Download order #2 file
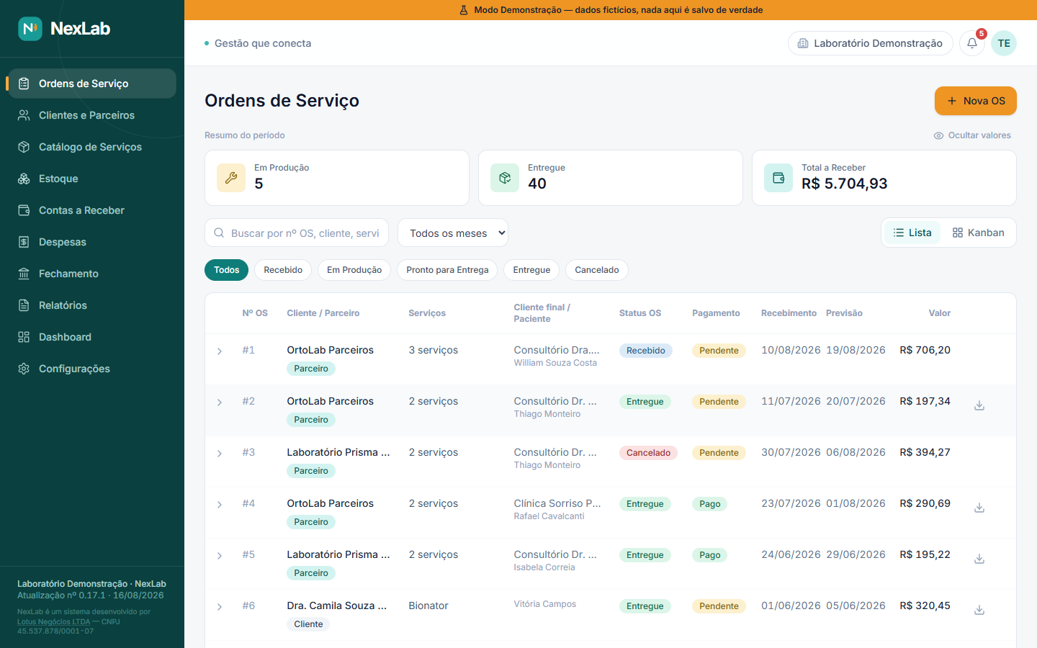This screenshot has height=648, width=1037. tap(979, 405)
